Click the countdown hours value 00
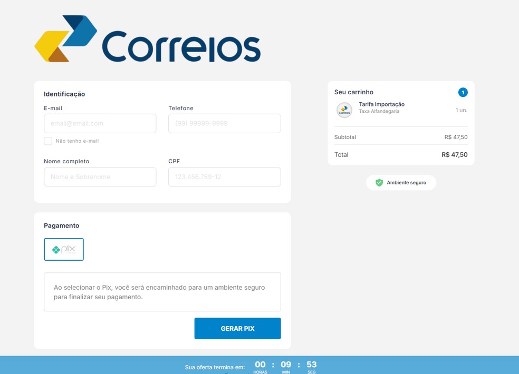Image resolution: width=519 pixels, height=374 pixels. click(260, 365)
